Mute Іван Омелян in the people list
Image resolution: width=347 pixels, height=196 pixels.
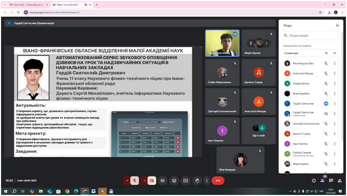(326, 144)
